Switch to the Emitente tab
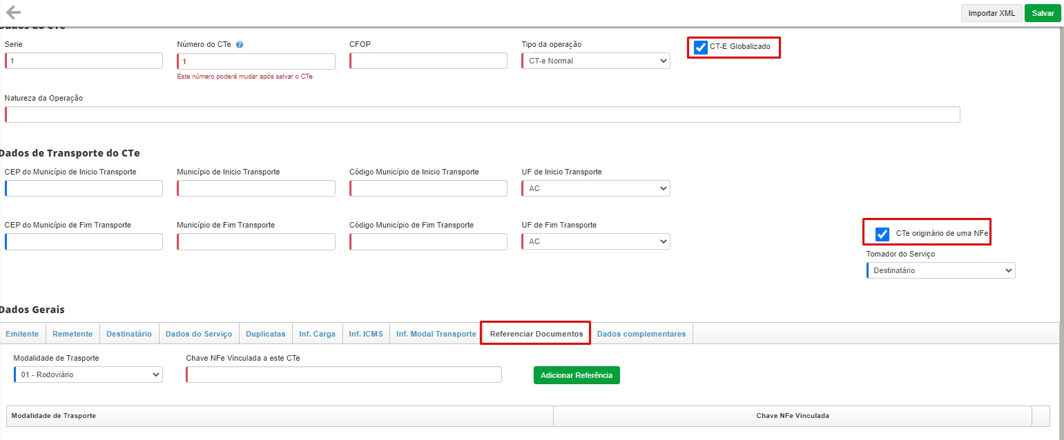The width and height of the screenshot is (1064, 440). coord(23,334)
